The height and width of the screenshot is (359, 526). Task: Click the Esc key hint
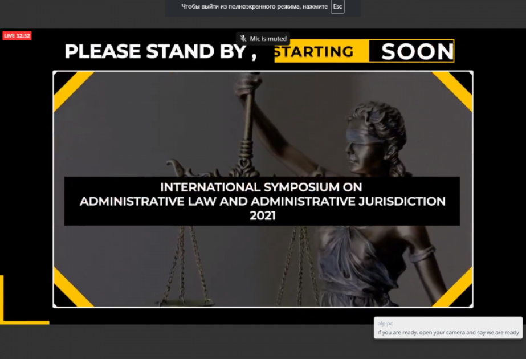tap(337, 6)
